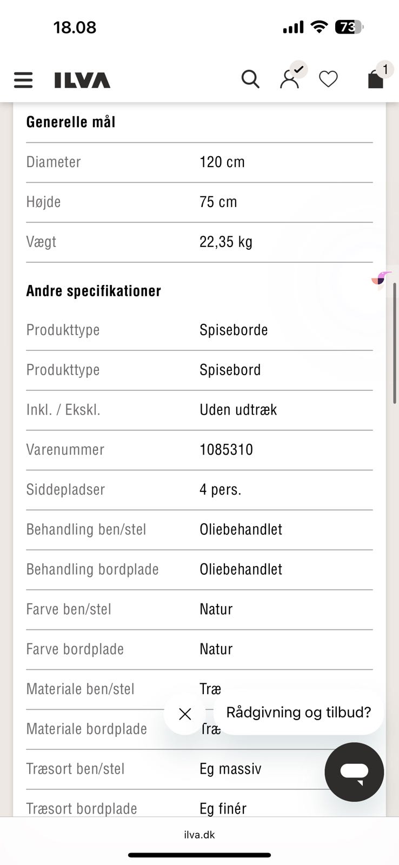Tap the small floating purple-orange widget icon
399x865 pixels.
click(381, 279)
